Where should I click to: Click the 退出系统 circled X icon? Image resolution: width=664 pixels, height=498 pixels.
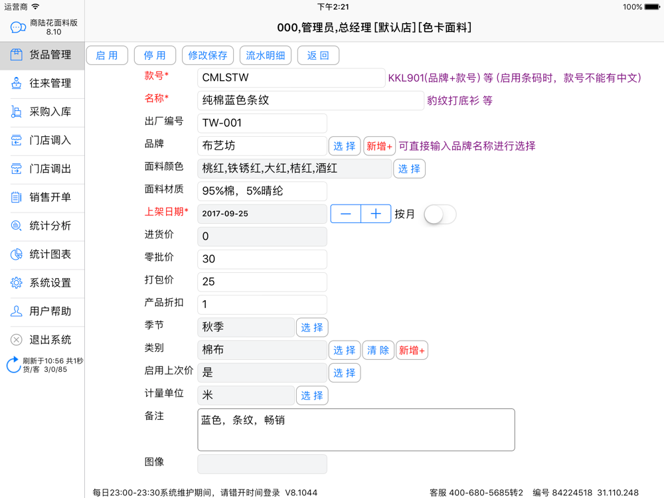[16, 339]
